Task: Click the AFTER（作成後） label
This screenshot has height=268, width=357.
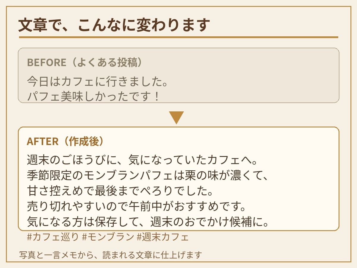Action: (66, 141)
